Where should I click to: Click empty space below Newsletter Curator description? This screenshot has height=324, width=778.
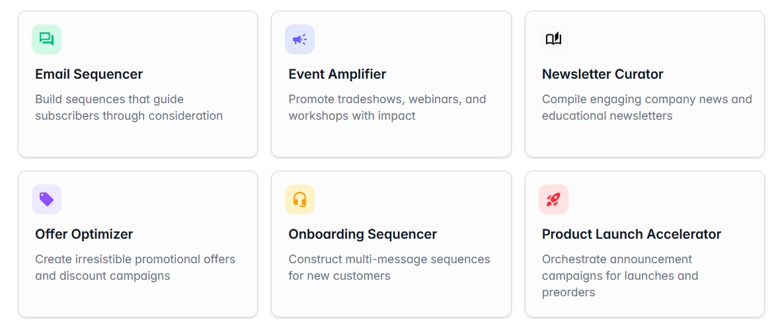(644, 139)
